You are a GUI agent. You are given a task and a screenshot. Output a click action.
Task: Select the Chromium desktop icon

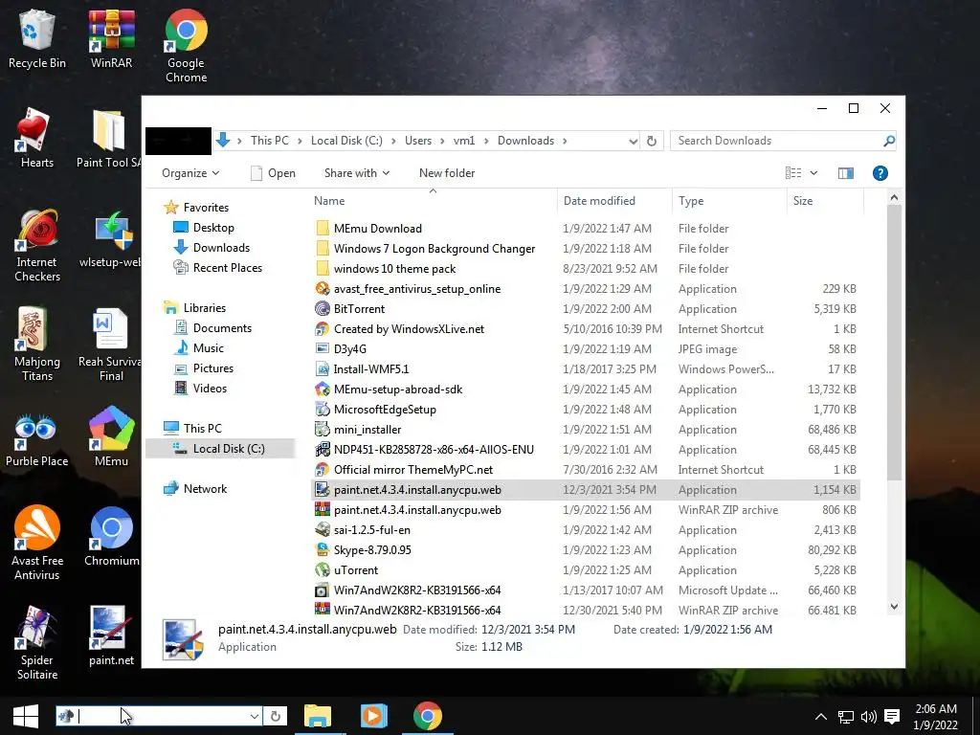pos(111,536)
